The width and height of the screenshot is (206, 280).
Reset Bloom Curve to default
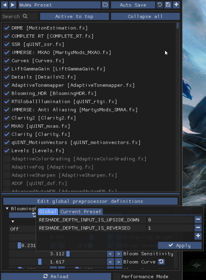click(161, 262)
